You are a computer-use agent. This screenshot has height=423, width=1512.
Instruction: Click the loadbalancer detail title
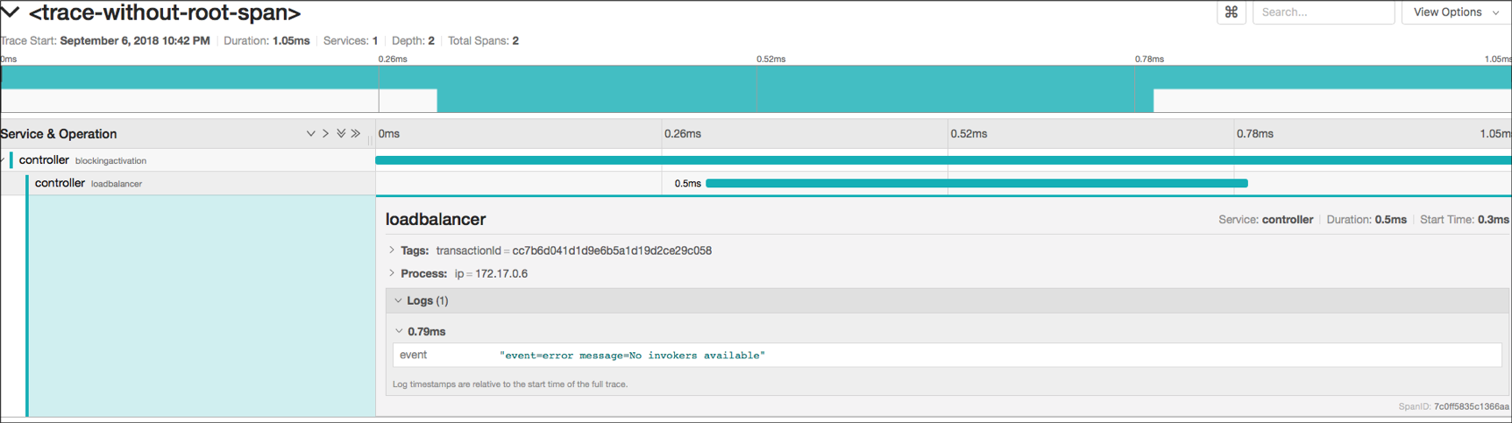pyautogui.click(x=436, y=219)
